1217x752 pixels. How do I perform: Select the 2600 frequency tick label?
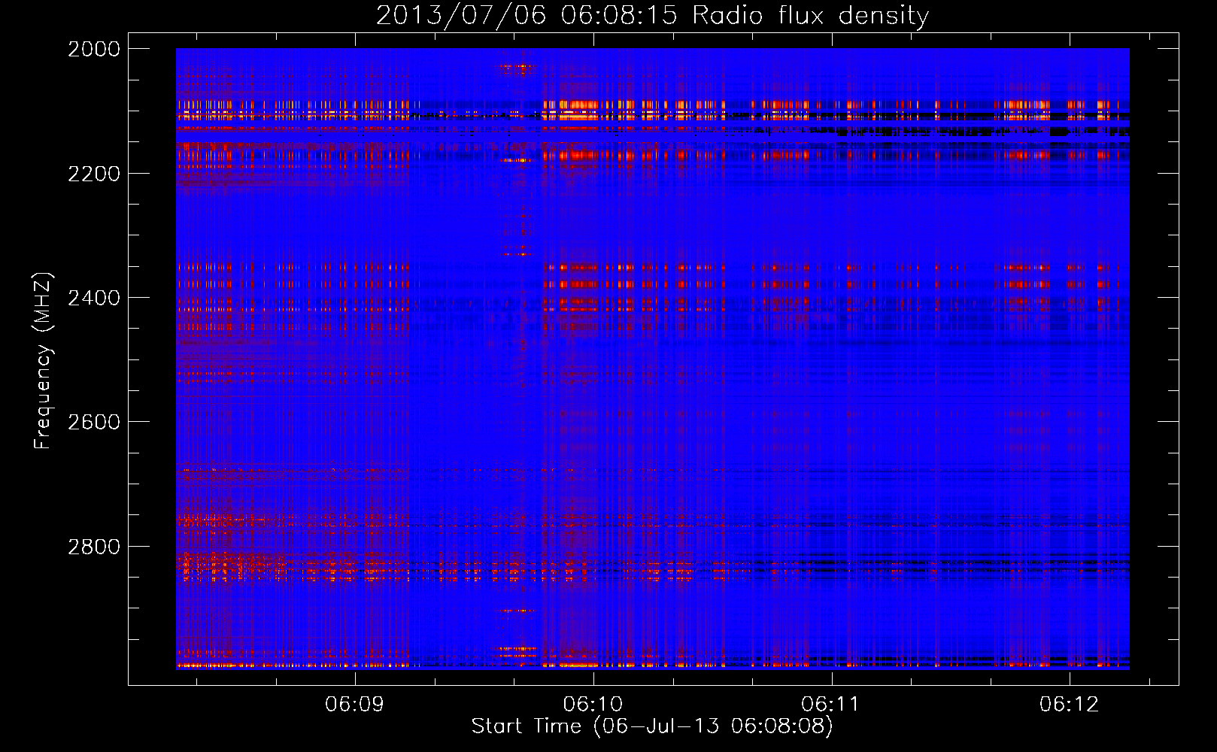94,422
